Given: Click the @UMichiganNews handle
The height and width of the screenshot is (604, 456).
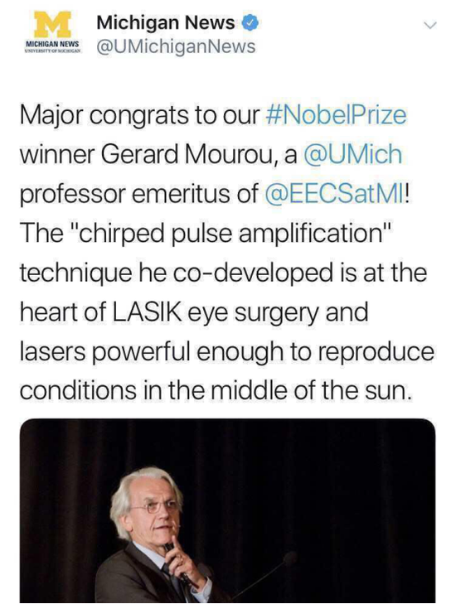Looking at the screenshot, I should tap(176, 46).
